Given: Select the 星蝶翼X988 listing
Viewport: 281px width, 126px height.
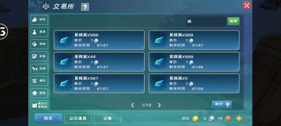Looking at the screenshot, I should (x=99, y=40).
